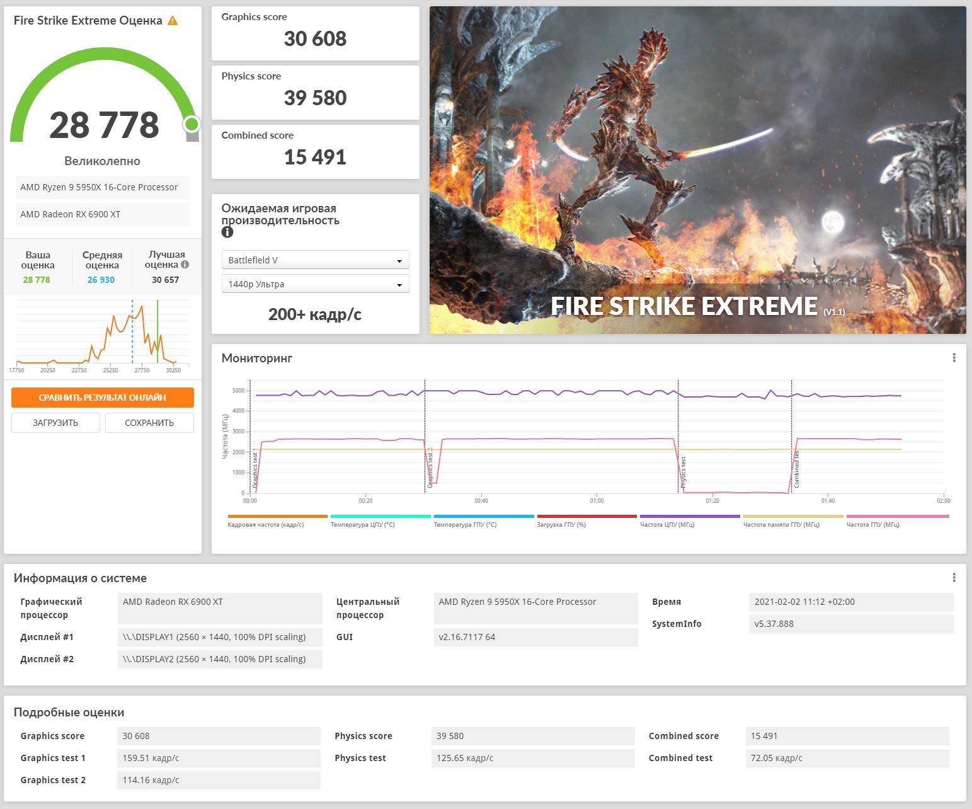Click the Ваша оценка value 28 778
Screen dimensions: 972x809
click(37, 280)
